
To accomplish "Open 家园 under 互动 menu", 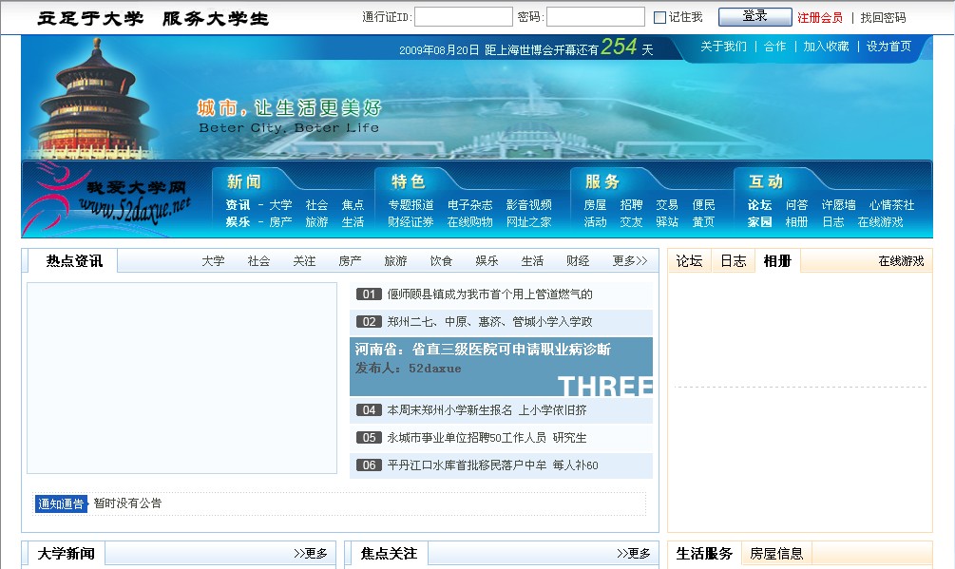I will 759,222.
